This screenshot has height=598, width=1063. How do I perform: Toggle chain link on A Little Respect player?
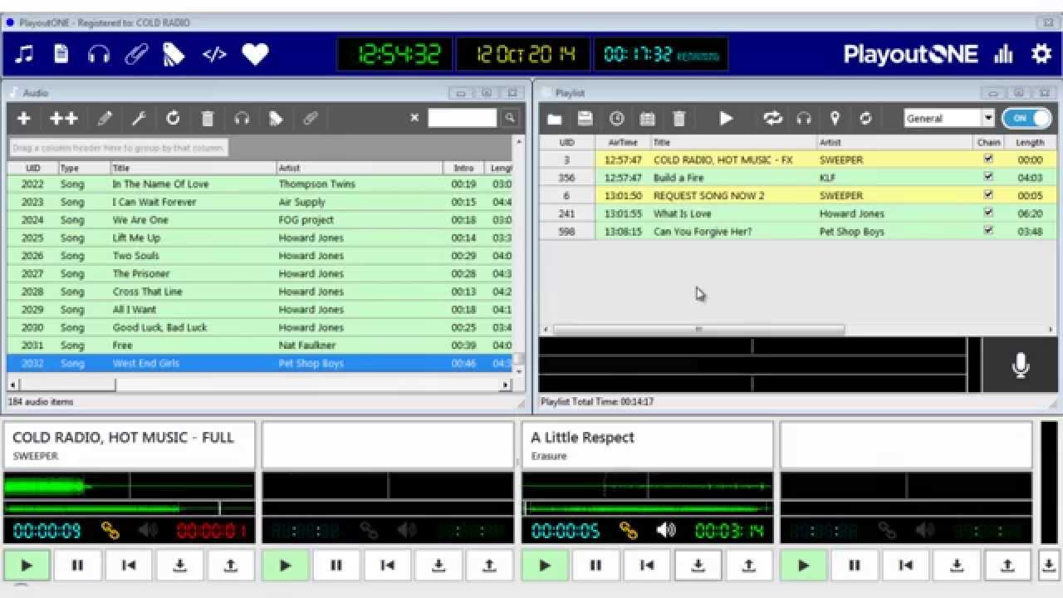628,530
